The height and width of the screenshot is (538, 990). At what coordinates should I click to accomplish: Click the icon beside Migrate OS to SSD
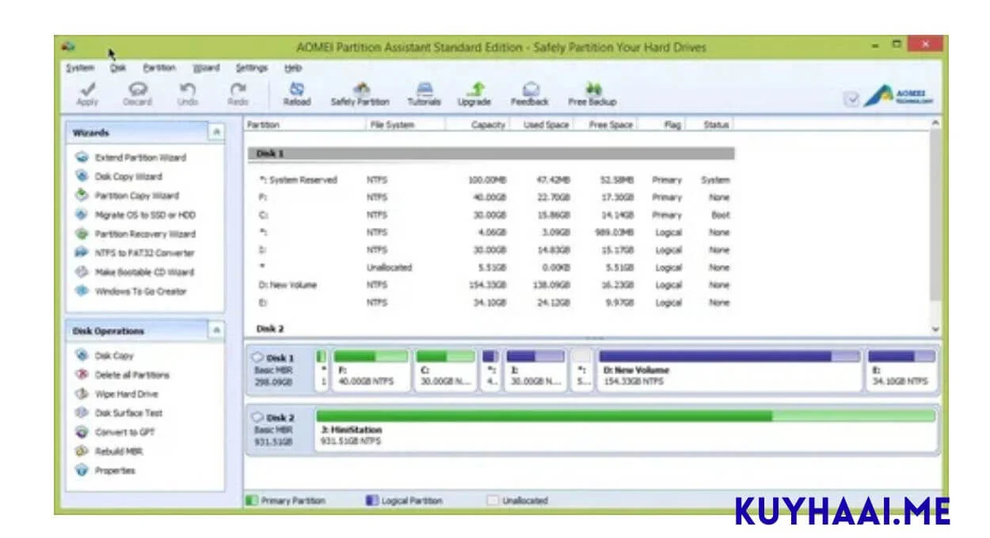click(x=82, y=214)
